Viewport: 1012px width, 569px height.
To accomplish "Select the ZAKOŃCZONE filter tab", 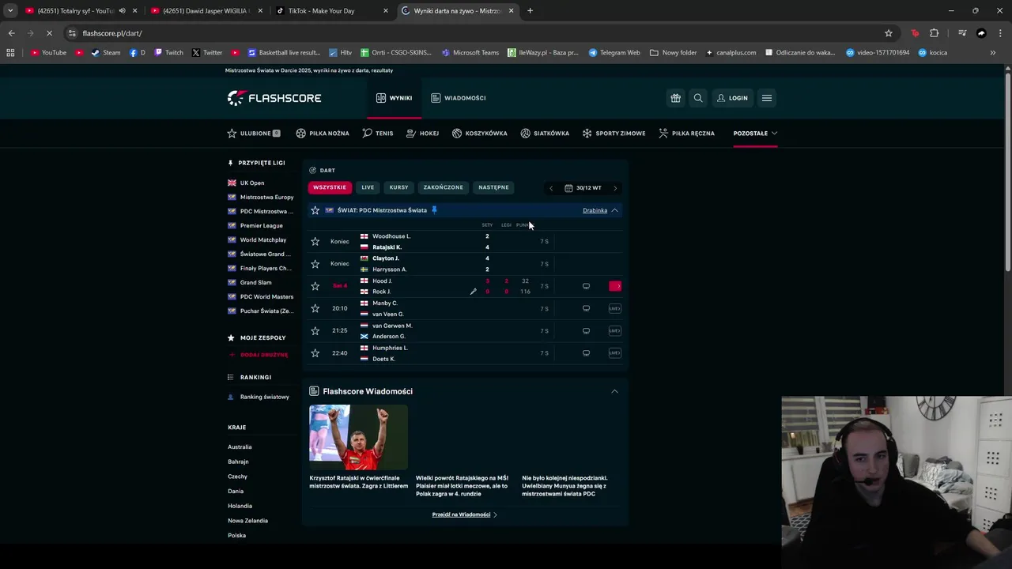I will [443, 187].
